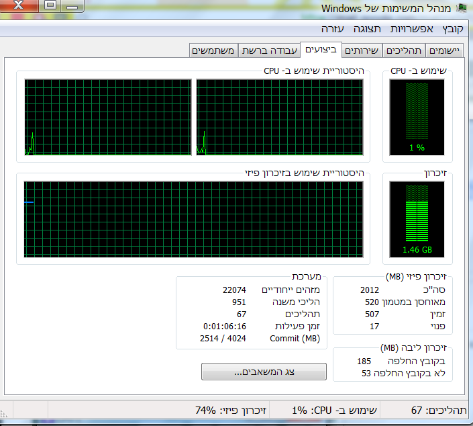
Task: Select the ביצועים (Performance) tab
Action: (x=321, y=50)
